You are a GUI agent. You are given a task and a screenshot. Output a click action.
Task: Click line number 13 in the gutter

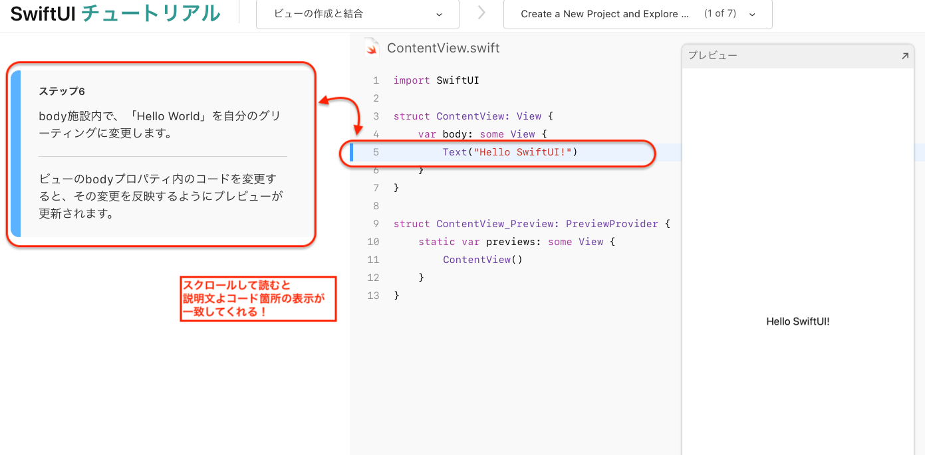point(373,296)
